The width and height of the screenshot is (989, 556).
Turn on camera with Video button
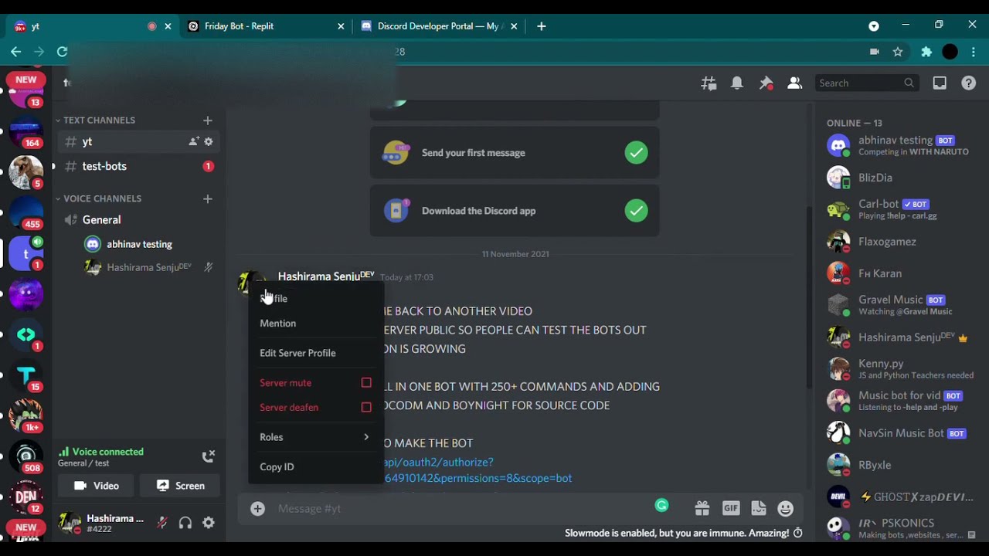tap(97, 486)
